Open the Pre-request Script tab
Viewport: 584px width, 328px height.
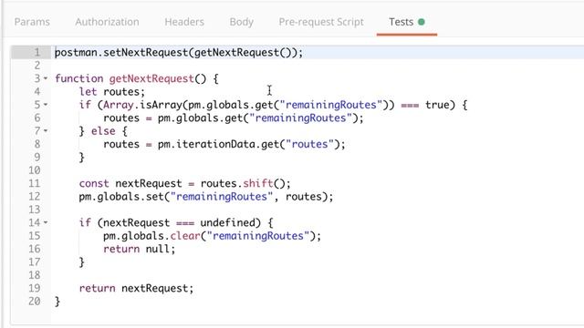[321, 22]
